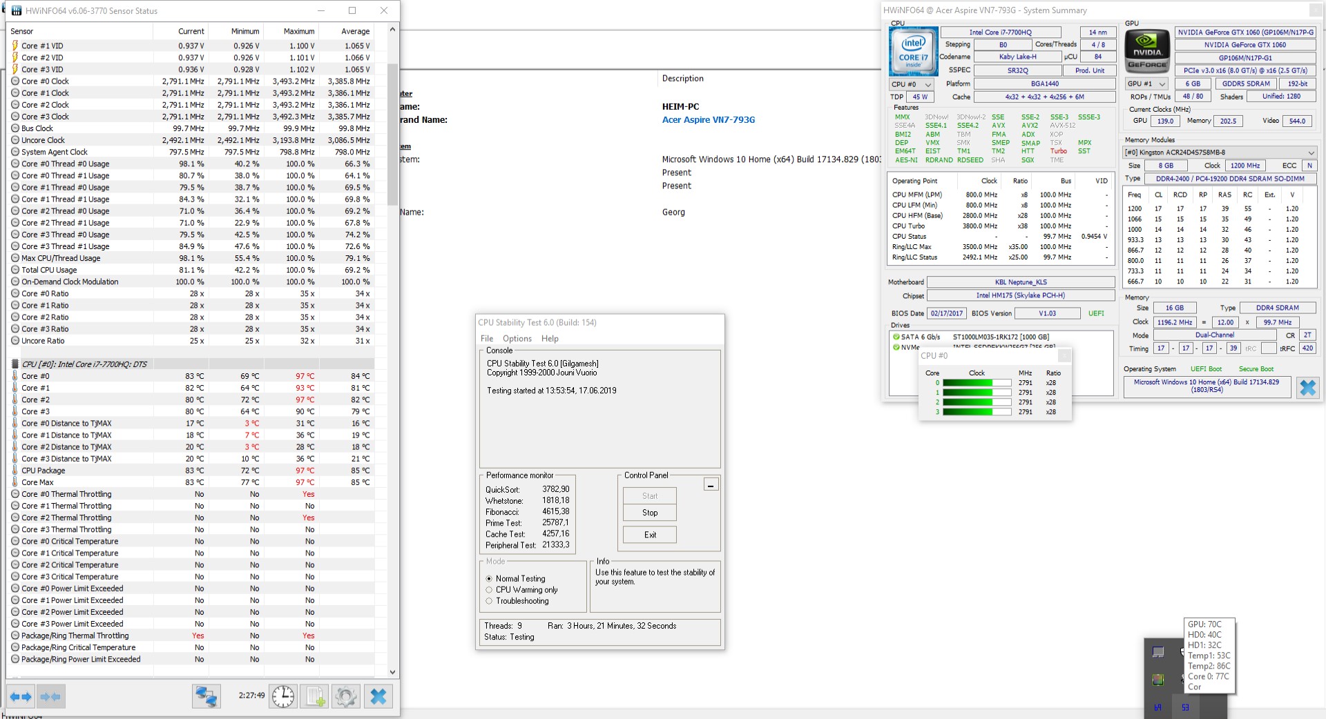Click the Exit button in CPU Stability Test

(650, 535)
